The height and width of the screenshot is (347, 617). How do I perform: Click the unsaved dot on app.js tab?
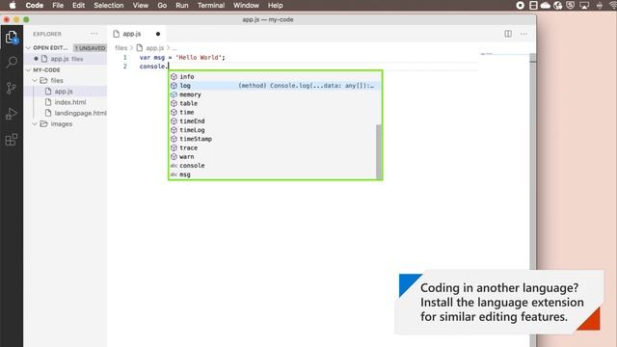(x=158, y=34)
